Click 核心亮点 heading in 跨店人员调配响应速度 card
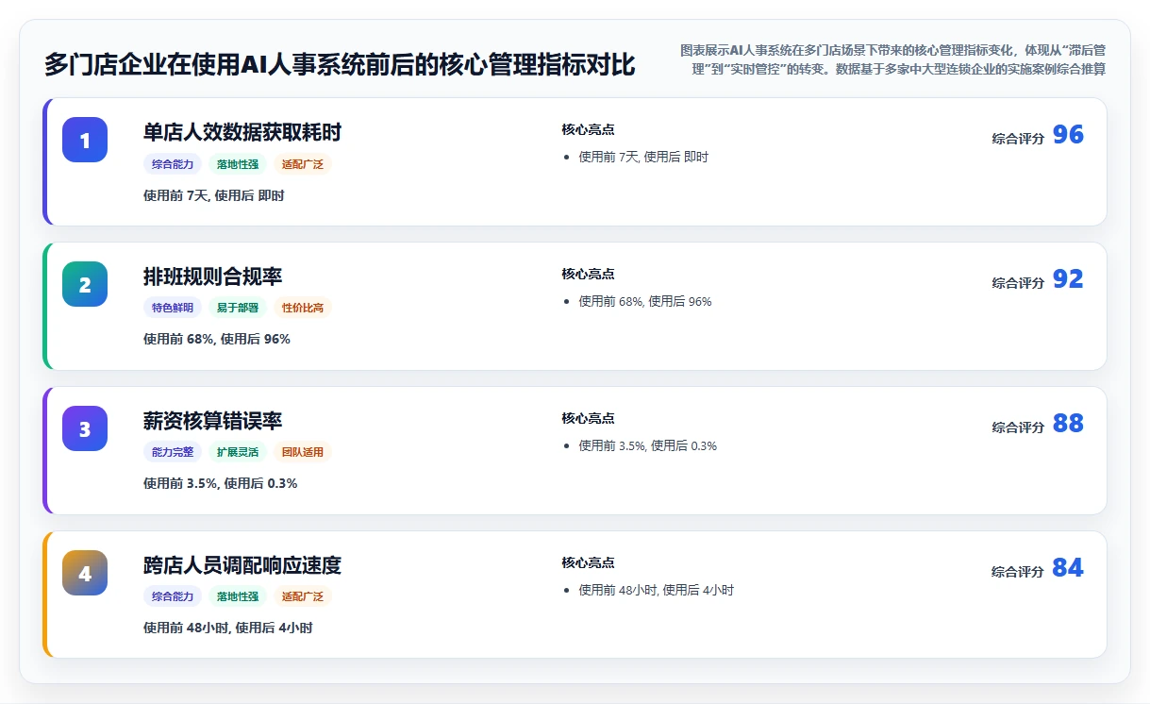Screen dimensions: 1150x704 588,562
